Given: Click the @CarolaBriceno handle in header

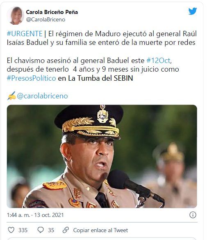Looking at the screenshot, I should [x=45, y=20].
